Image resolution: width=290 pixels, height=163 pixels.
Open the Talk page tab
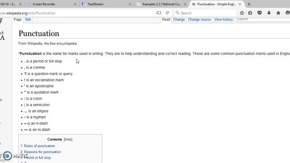(x=28, y=19)
